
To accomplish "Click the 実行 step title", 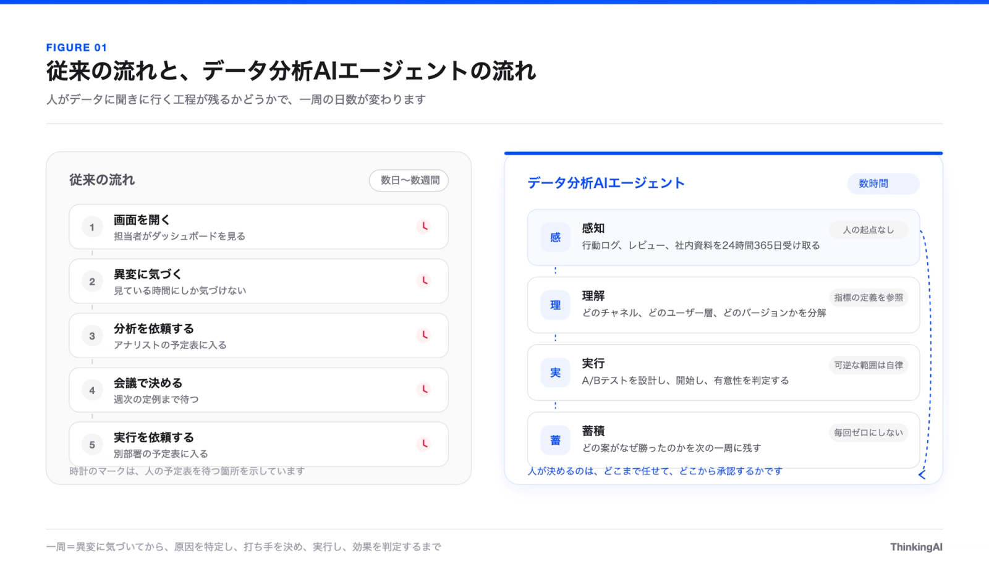I will point(593,364).
